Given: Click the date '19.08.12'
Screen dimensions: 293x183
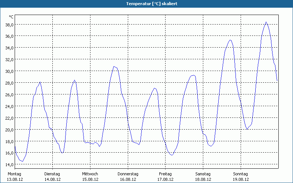Looking at the screenshot, I should pos(241,179).
